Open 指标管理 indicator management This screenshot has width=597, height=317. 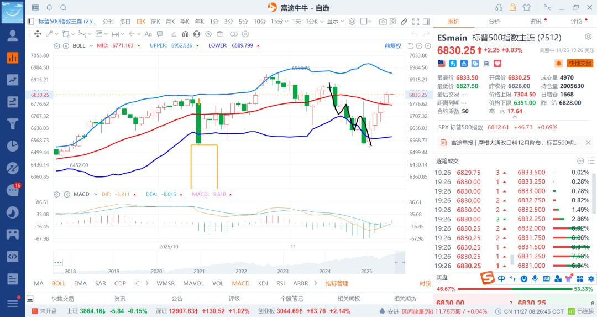337,283
